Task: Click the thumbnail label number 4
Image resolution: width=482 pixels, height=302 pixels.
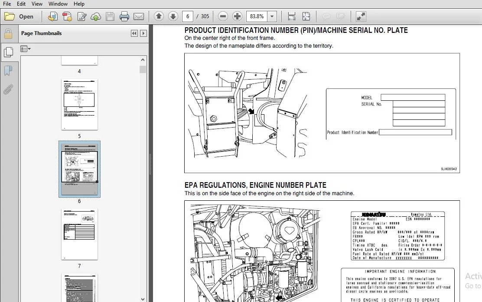Action: pos(79,71)
